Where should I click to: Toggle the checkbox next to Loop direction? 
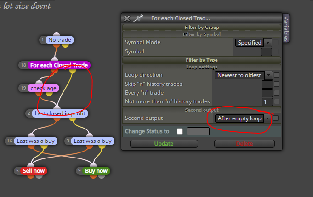277,75
